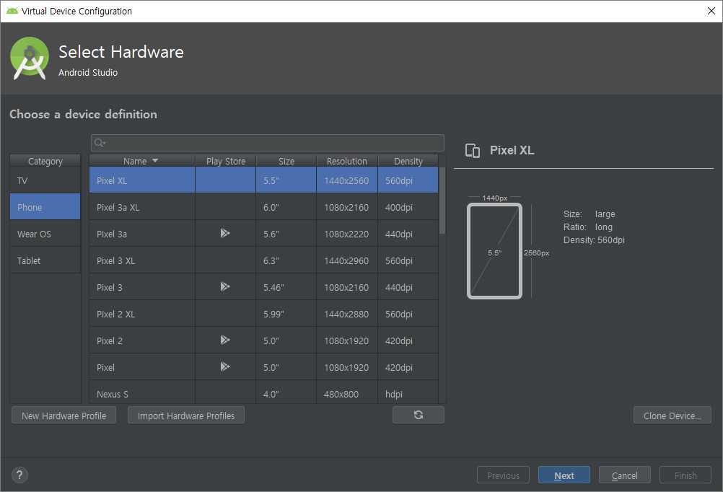Click the 400dpi density cell
723x492 pixels.
click(x=408, y=207)
